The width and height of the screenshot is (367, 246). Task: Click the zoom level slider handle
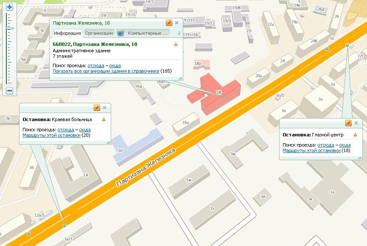(x=10, y=28)
